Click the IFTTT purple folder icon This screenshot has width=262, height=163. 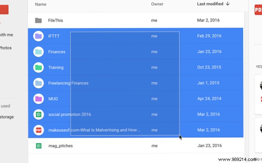38,36
